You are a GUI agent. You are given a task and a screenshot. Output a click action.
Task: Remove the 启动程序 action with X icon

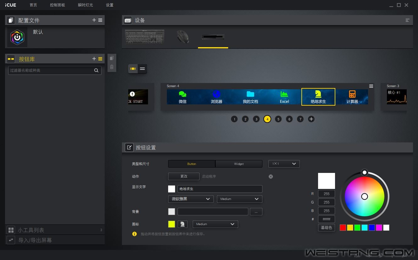271,176
